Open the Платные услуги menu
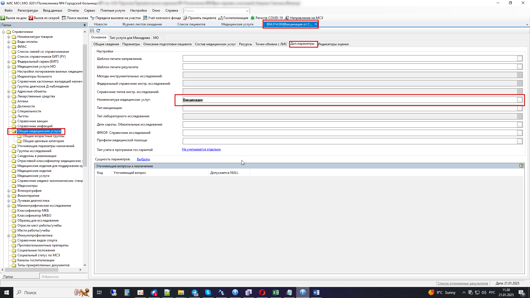This screenshot has width=530, height=298. (113, 10)
